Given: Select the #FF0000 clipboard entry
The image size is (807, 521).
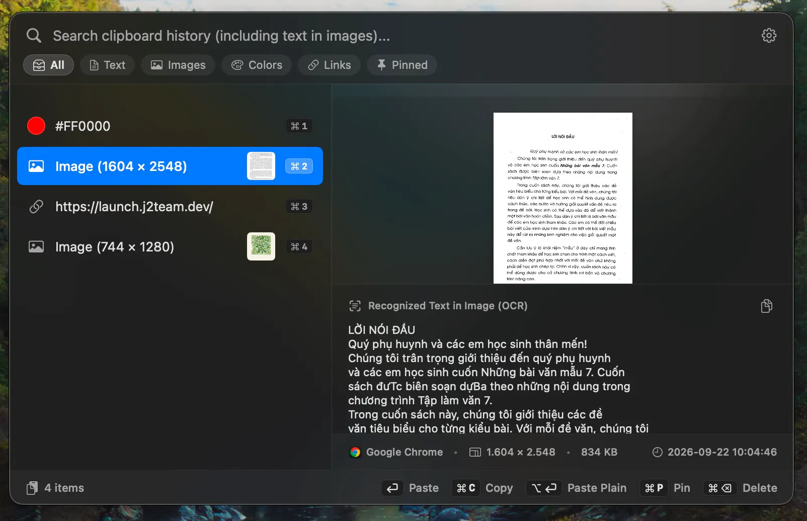Looking at the screenshot, I should pyautogui.click(x=170, y=126).
